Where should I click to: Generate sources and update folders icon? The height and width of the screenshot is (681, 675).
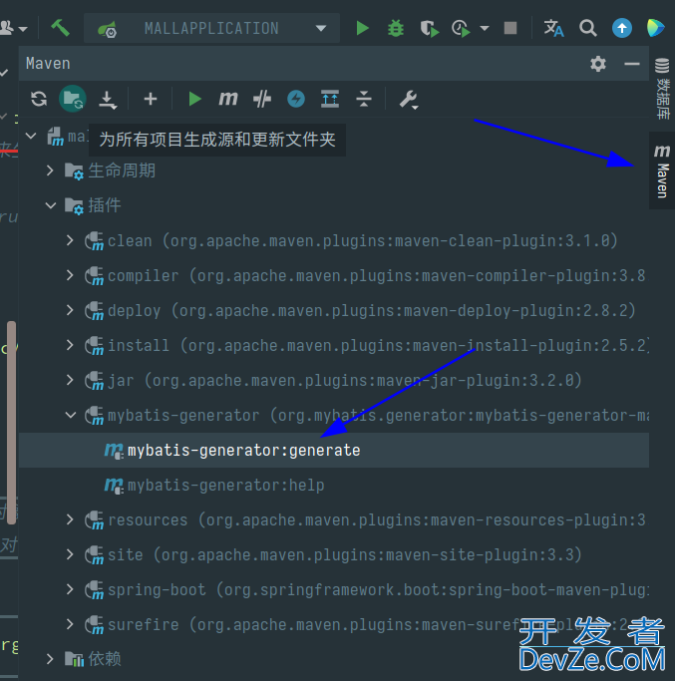click(72, 99)
